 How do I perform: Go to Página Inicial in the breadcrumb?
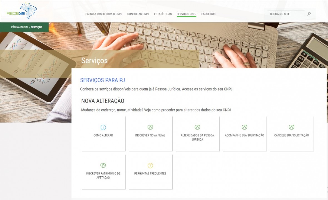pos(20,27)
